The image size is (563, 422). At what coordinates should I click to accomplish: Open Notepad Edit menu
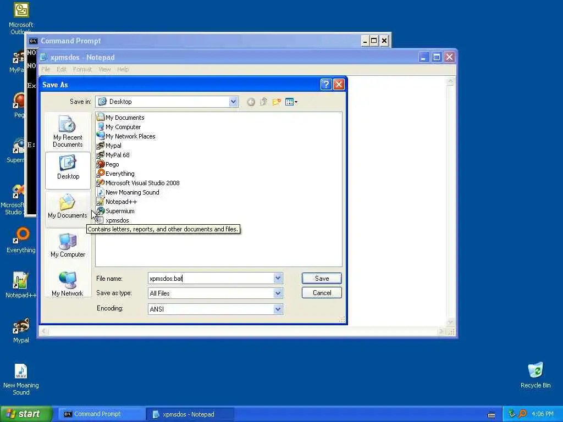pyautogui.click(x=62, y=69)
